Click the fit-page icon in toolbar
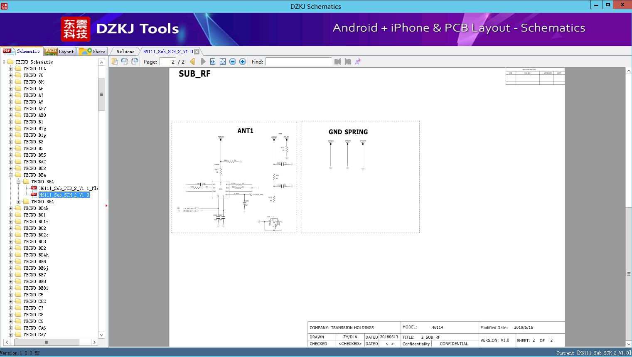Viewport: 632px width, 357px height. (x=223, y=62)
